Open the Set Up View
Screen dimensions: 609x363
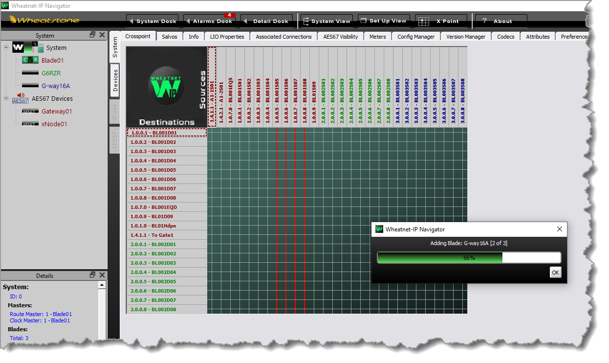click(x=384, y=21)
